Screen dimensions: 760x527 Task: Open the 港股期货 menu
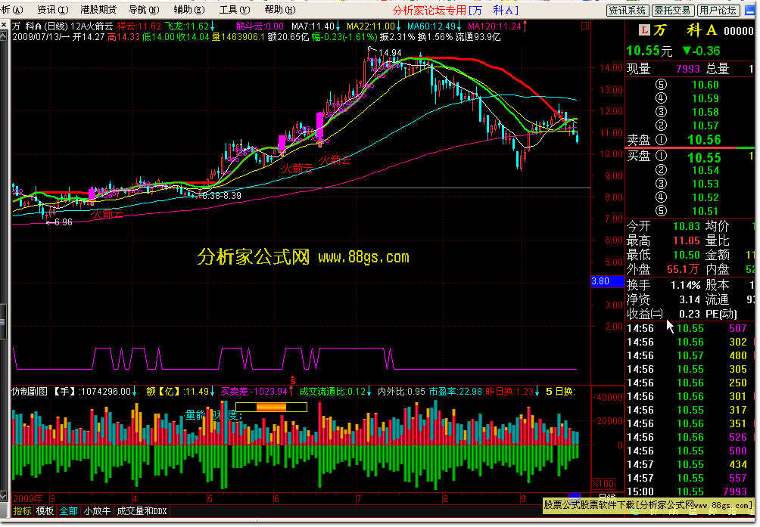98,10
